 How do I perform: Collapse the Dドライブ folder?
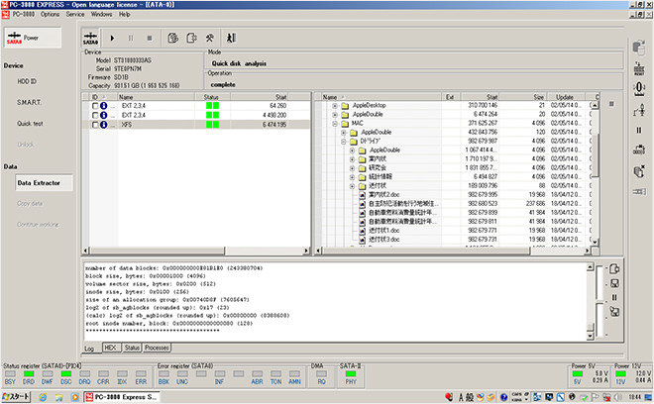click(343, 142)
